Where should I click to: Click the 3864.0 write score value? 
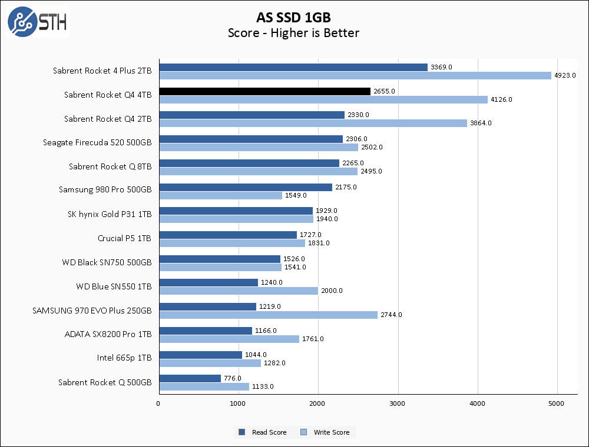481,124
